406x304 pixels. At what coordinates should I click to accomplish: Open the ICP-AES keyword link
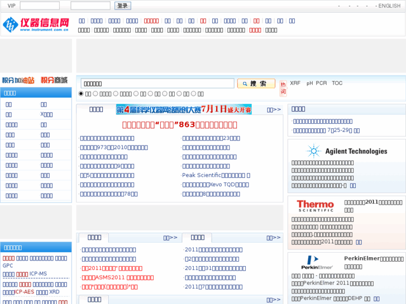point(25,292)
